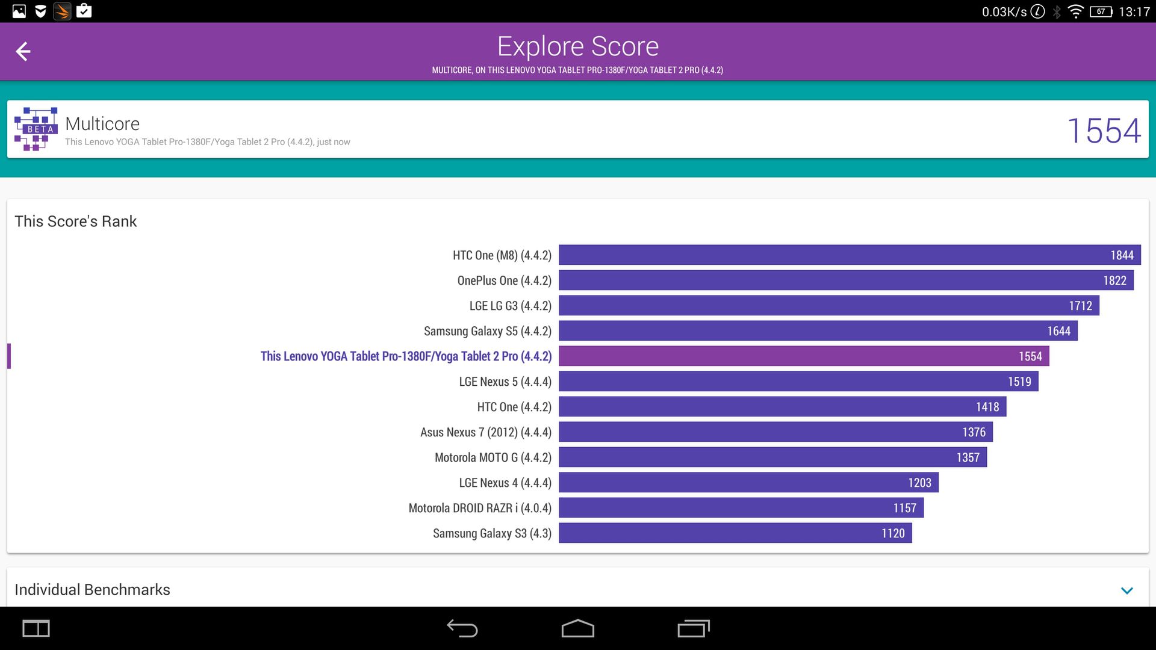Tap the 0.03K/s network speed indicator
This screenshot has width=1156, height=650.
click(1004, 11)
